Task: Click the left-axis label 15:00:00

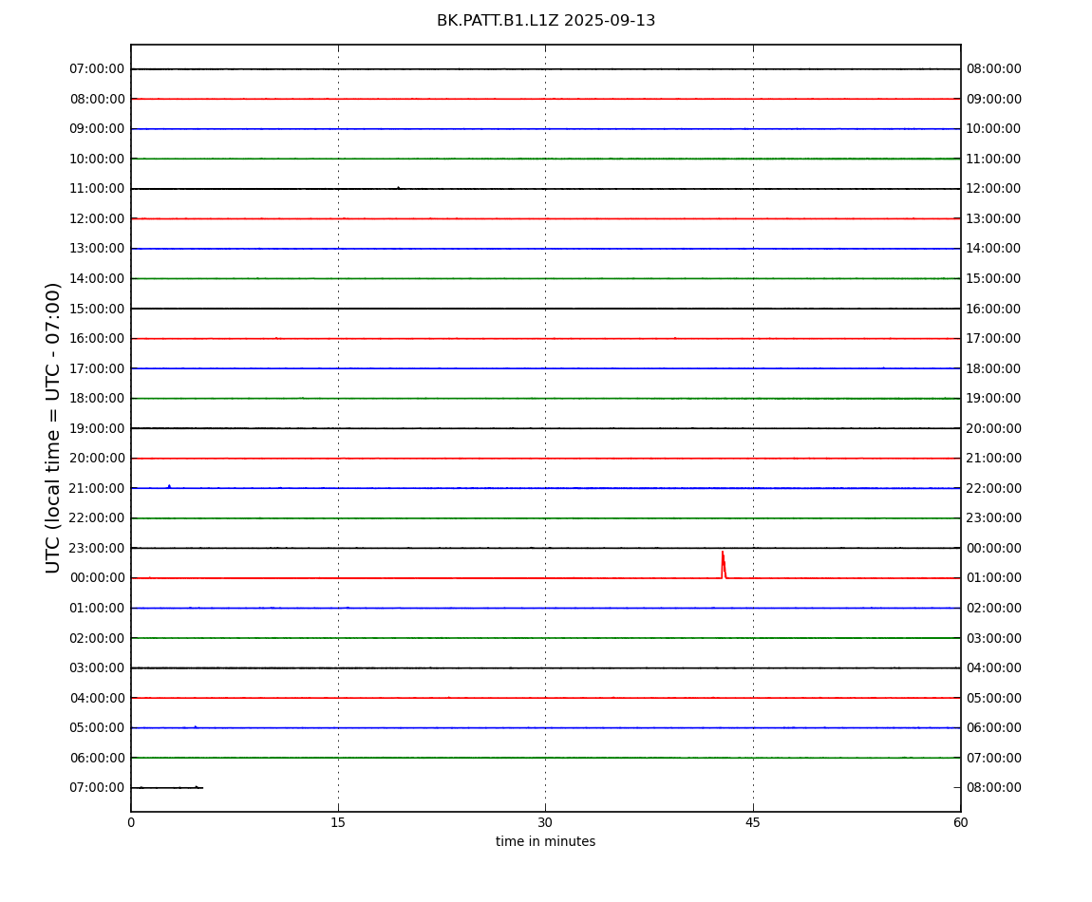Action: pos(97,309)
